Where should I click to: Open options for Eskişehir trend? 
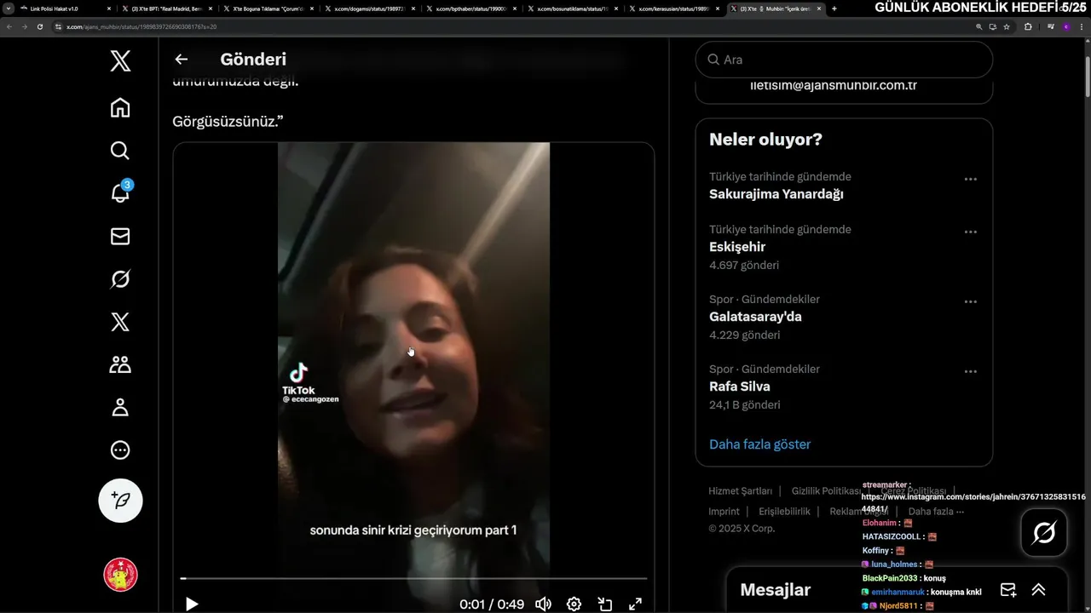(x=970, y=232)
